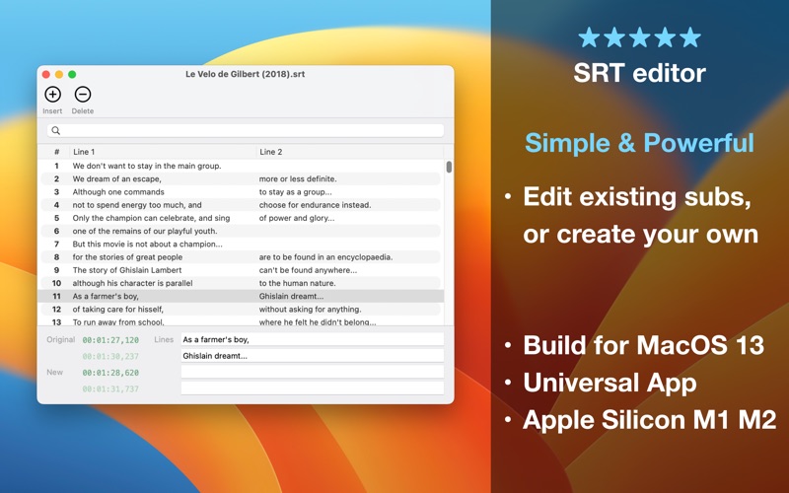Click cell 'are to be found in an encyclopaedia.'
789x493 pixels.
click(x=326, y=257)
